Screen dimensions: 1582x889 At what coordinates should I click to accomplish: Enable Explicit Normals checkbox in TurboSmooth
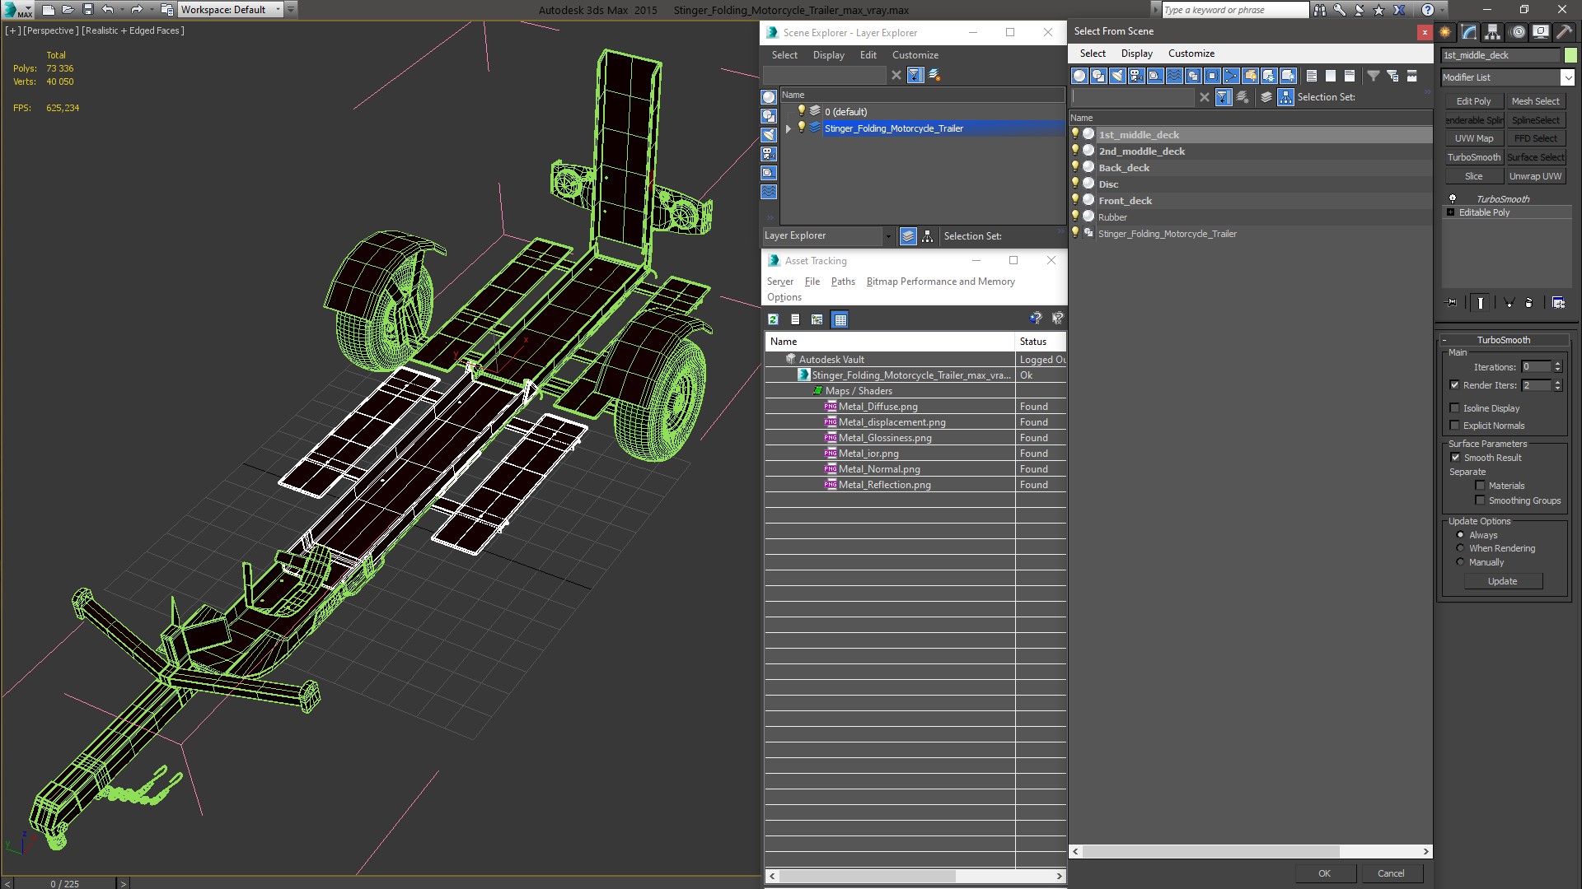tap(1455, 425)
